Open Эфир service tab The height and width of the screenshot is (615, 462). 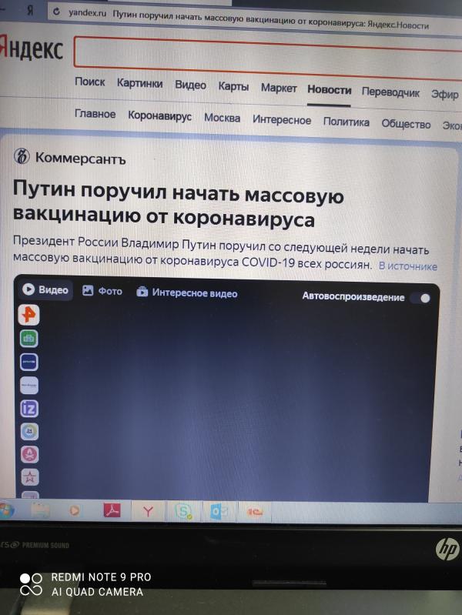(445, 94)
